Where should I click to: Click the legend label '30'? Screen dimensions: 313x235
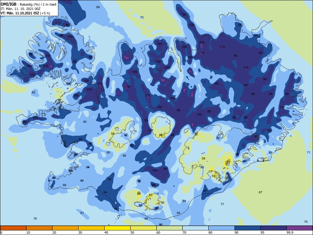80,232
